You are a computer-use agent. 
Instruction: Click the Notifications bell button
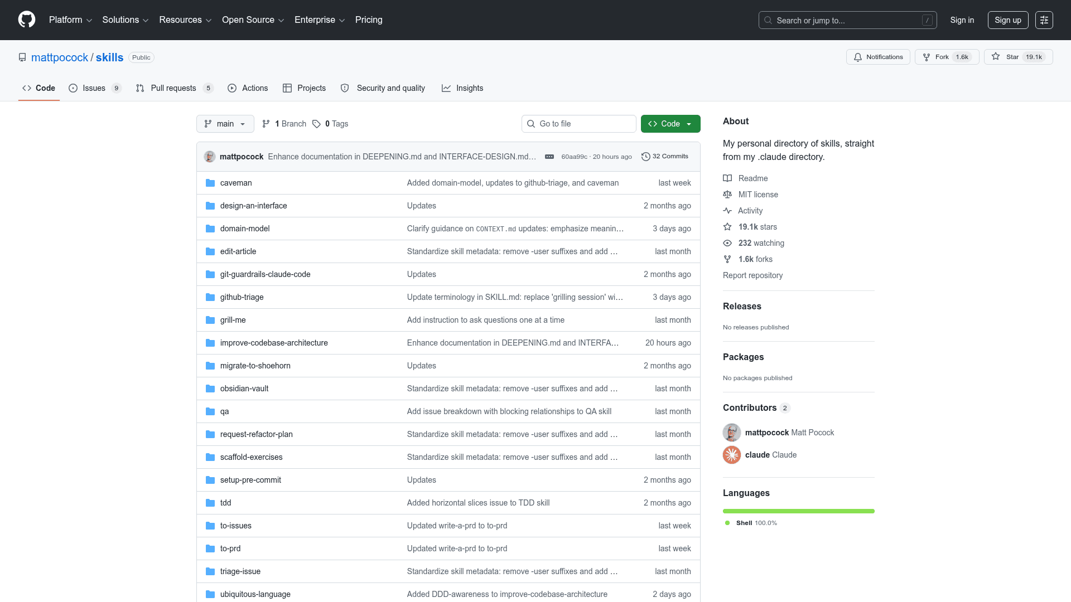tap(878, 57)
